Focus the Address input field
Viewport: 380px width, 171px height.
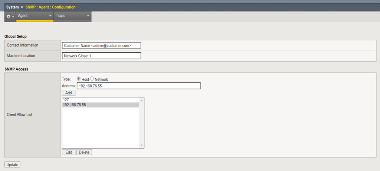[138, 86]
